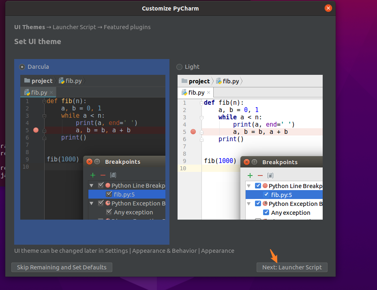
Task: Toggle Python Line Breakpoint checkbox in Darcula preview
Action: pyautogui.click(x=101, y=185)
